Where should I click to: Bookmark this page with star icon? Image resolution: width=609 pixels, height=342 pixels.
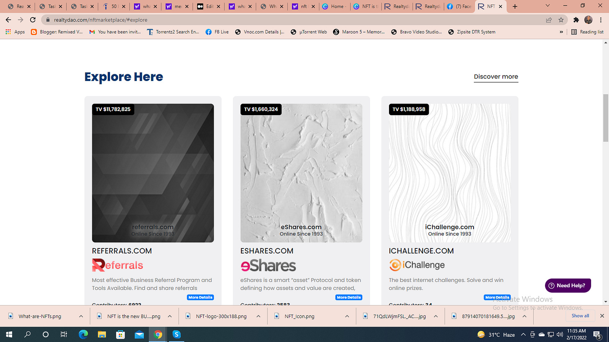point(561,20)
